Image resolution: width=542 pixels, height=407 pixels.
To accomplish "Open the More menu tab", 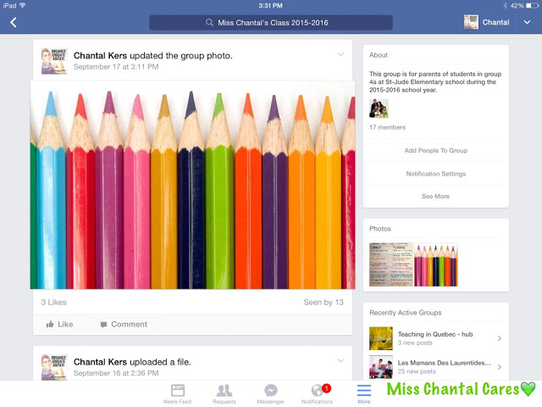I will 364,393.
